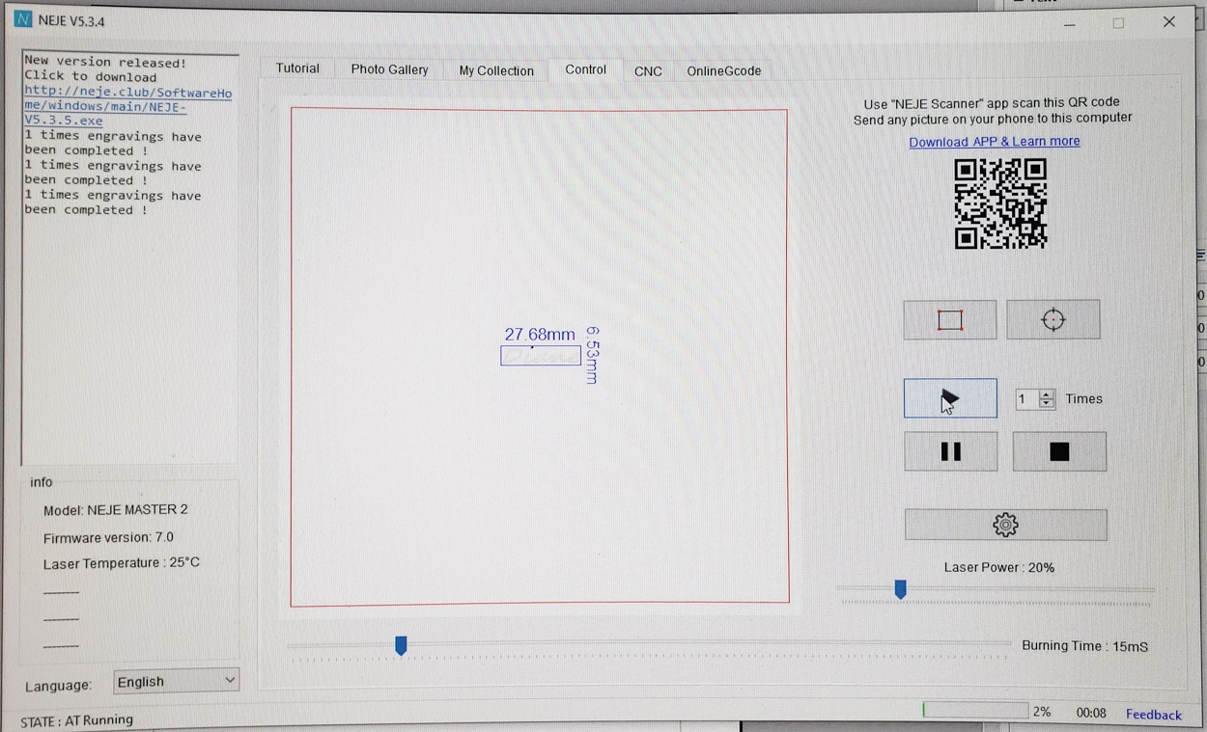
Task: Click the Laser Power slider handle
Action: click(x=900, y=588)
